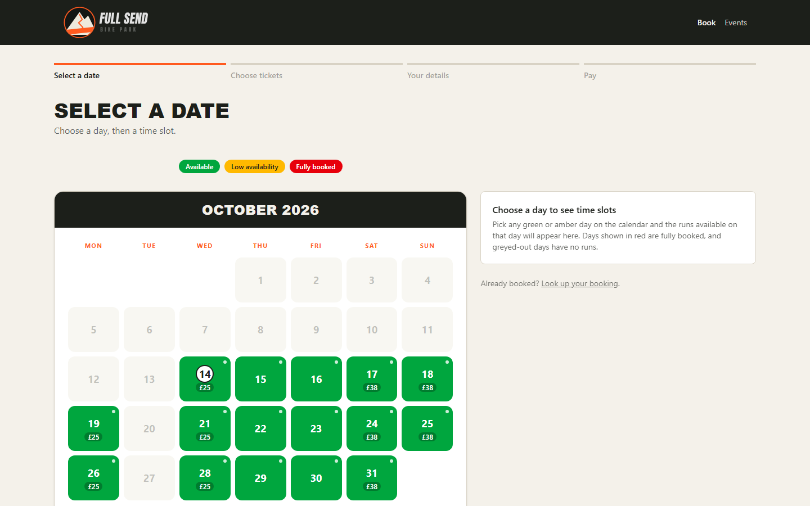Pick Sunday 18 October at £38
The image size is (810, 506).
427,379
